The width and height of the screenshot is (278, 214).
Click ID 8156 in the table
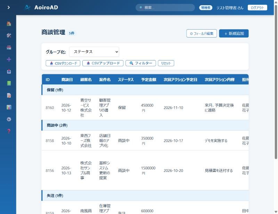click(x=50, y=171)
